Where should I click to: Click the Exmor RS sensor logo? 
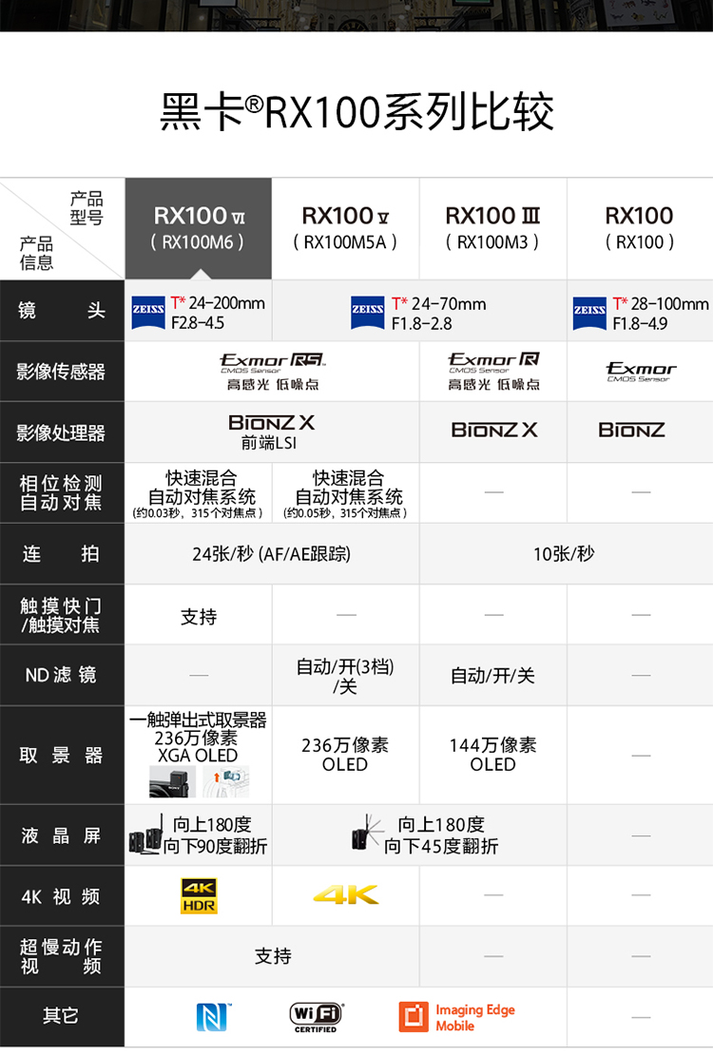point(272,361)
